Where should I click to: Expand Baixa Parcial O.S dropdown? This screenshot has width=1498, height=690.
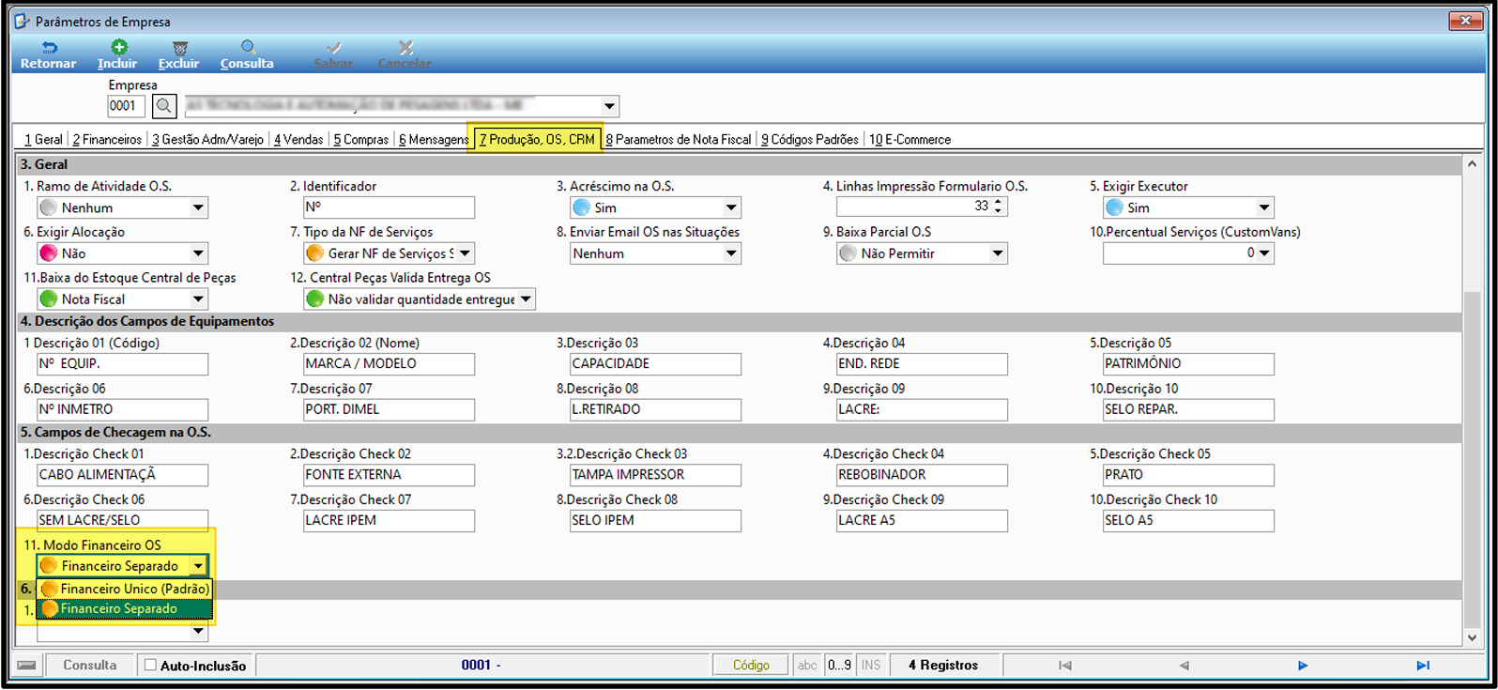click(x=998, y=253)
